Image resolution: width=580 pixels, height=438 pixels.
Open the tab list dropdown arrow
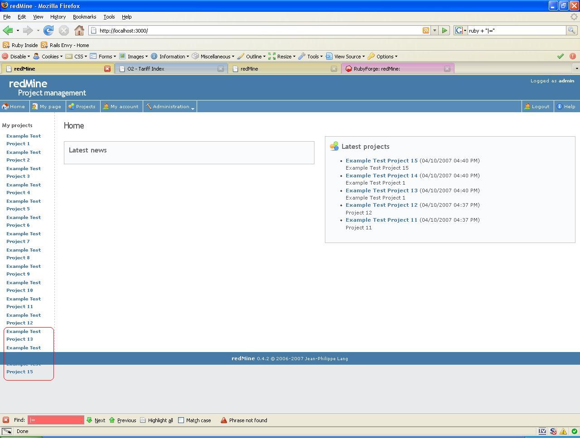pos(576,69)
